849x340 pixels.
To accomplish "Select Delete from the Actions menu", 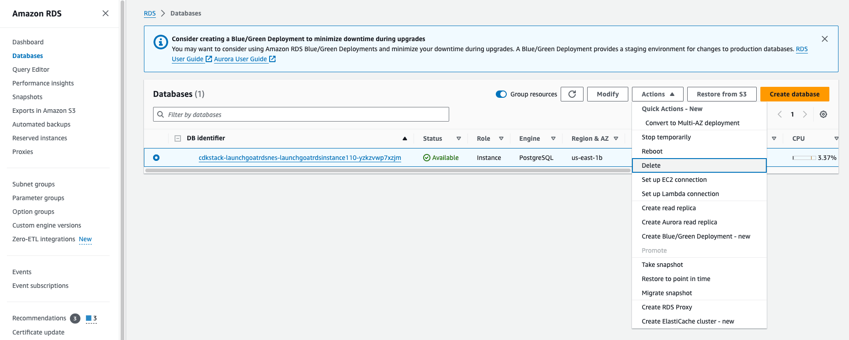I will coord(699,165).
